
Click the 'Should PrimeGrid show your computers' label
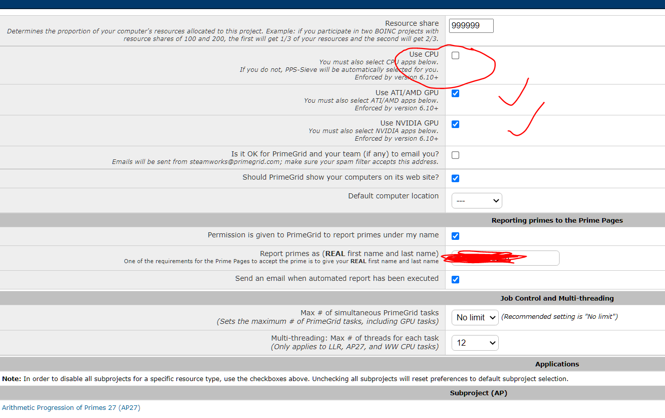(341, 177)
